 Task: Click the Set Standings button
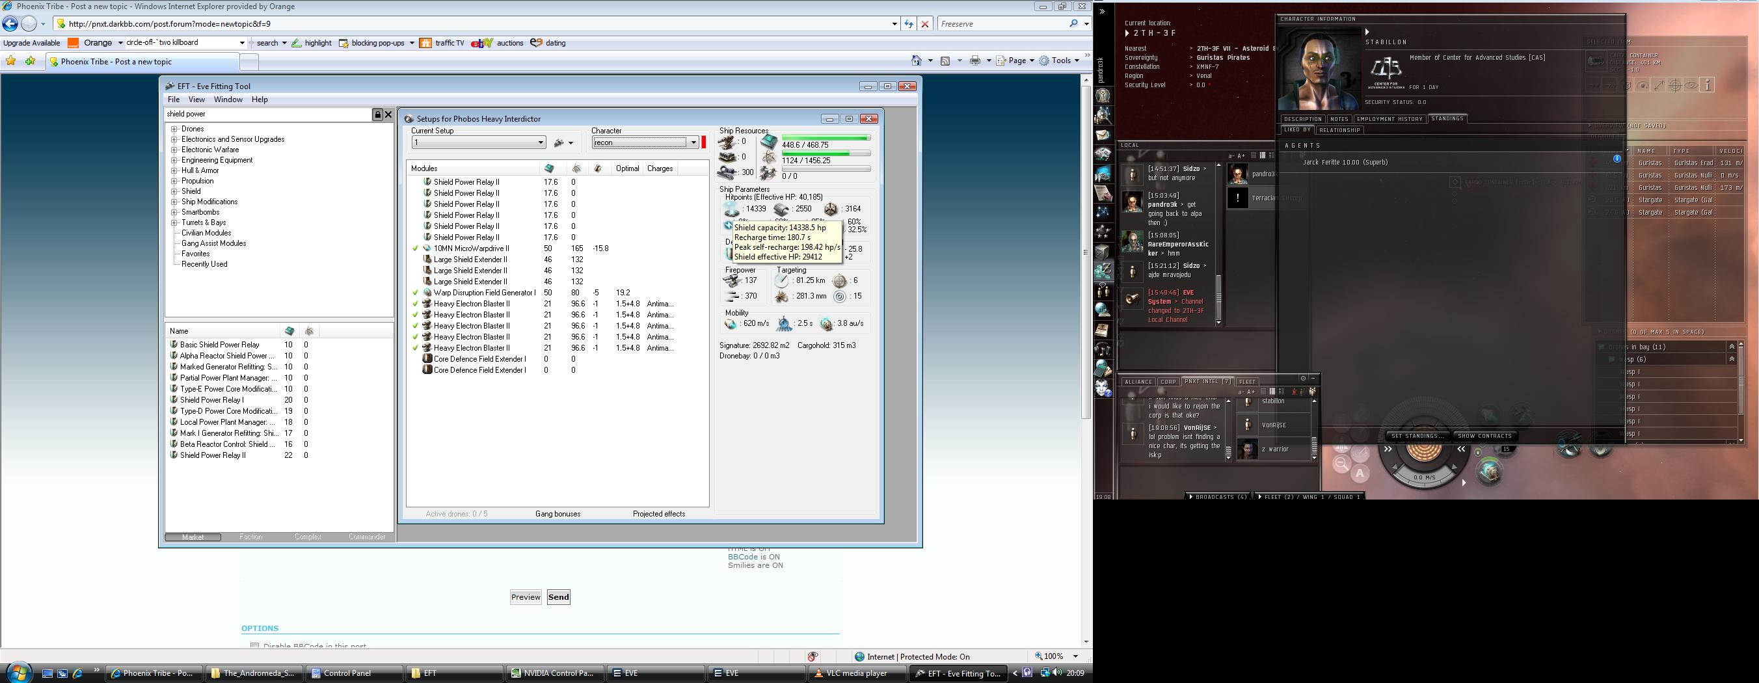point(1417,436)
